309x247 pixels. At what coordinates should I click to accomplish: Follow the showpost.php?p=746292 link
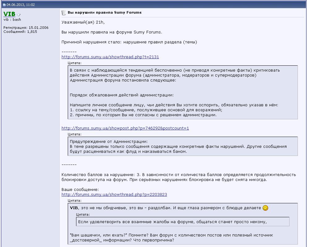click(x=125, y=128)
